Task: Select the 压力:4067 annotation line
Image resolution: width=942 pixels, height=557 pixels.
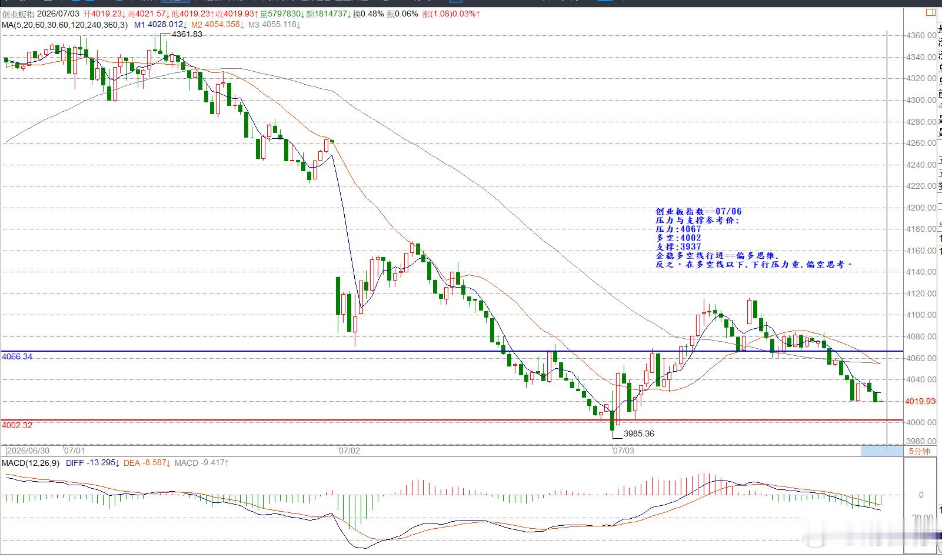Action: 678,229
